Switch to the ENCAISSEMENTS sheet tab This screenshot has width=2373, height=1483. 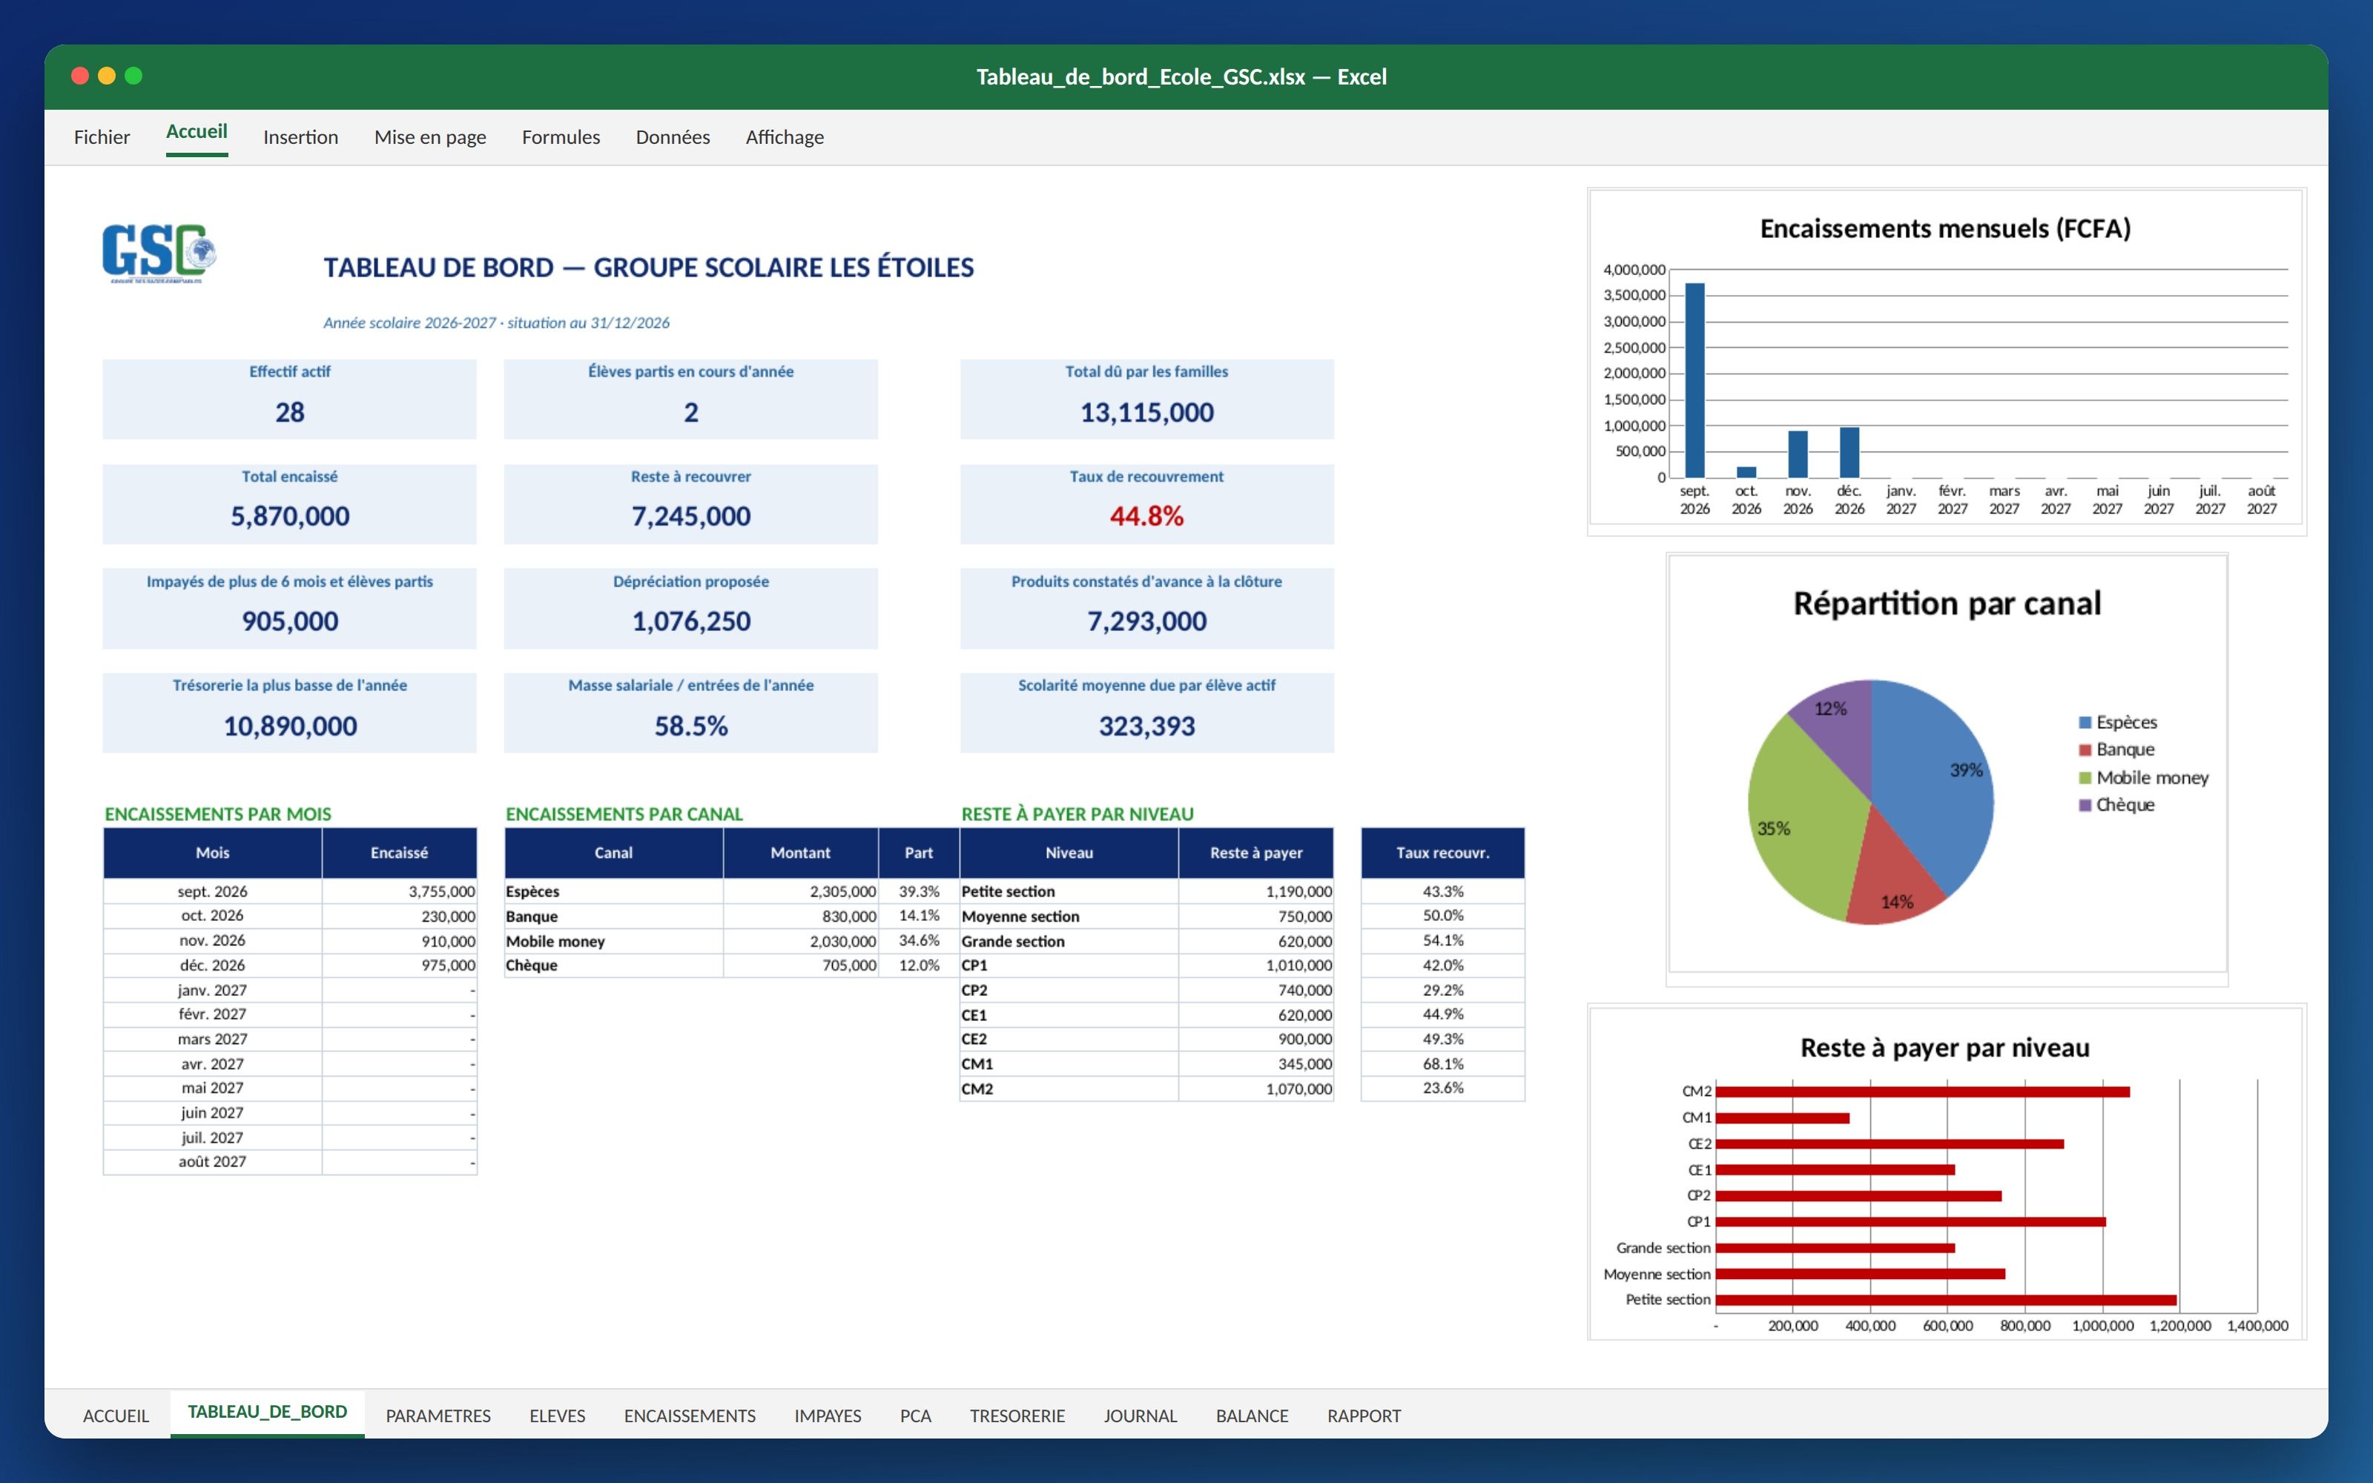pyautogui.click(x=690, y=1416)
